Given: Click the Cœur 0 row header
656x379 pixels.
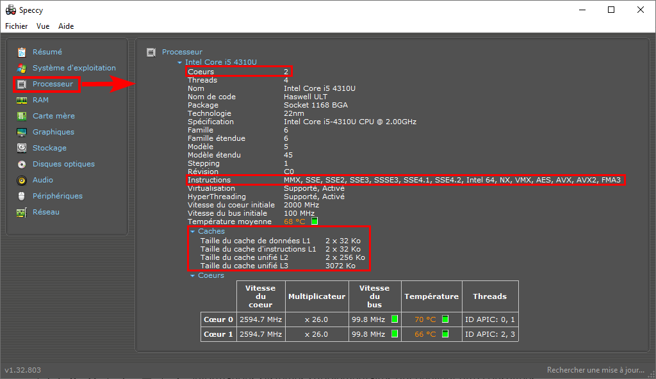Looking at the screenshot, I should 218,319.
